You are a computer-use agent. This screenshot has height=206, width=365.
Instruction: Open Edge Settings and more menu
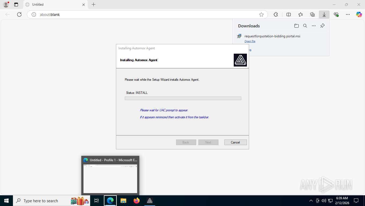point(348,14)
